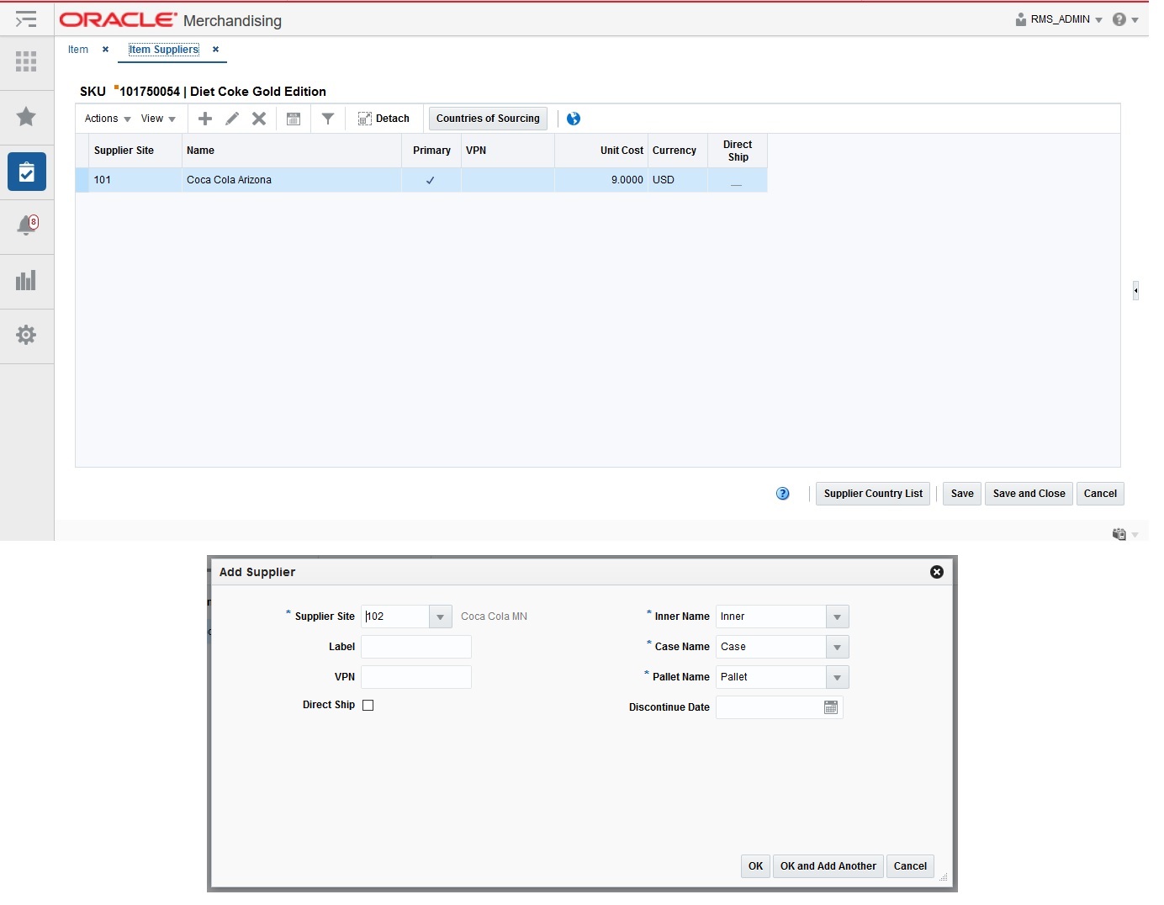
Task: Click the row selector for supplier 101
Action: [x=82, y=180]
